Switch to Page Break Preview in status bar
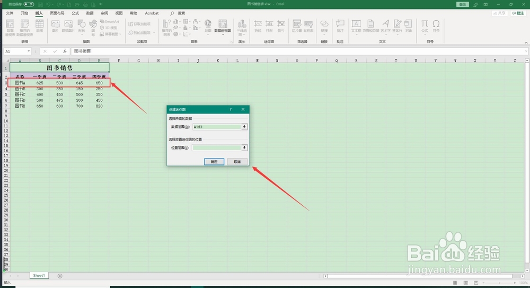The width and height of the screenshot is (530, 288). [476, 283]
